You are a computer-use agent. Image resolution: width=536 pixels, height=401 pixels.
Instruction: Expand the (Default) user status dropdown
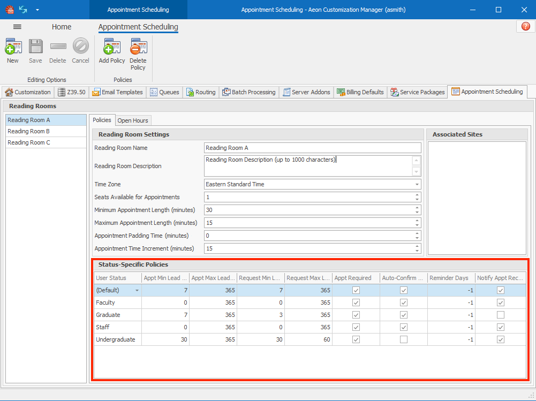click(137, 290)
